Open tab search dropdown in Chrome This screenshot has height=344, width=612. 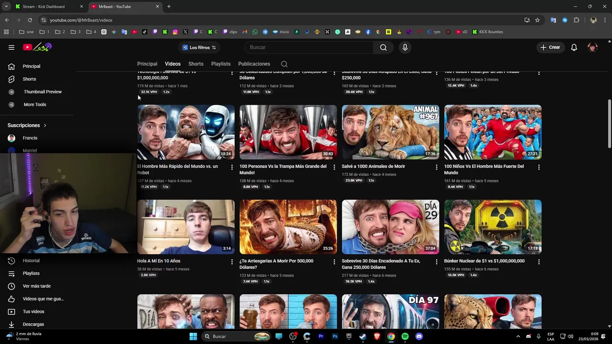(x=6, y=6)
